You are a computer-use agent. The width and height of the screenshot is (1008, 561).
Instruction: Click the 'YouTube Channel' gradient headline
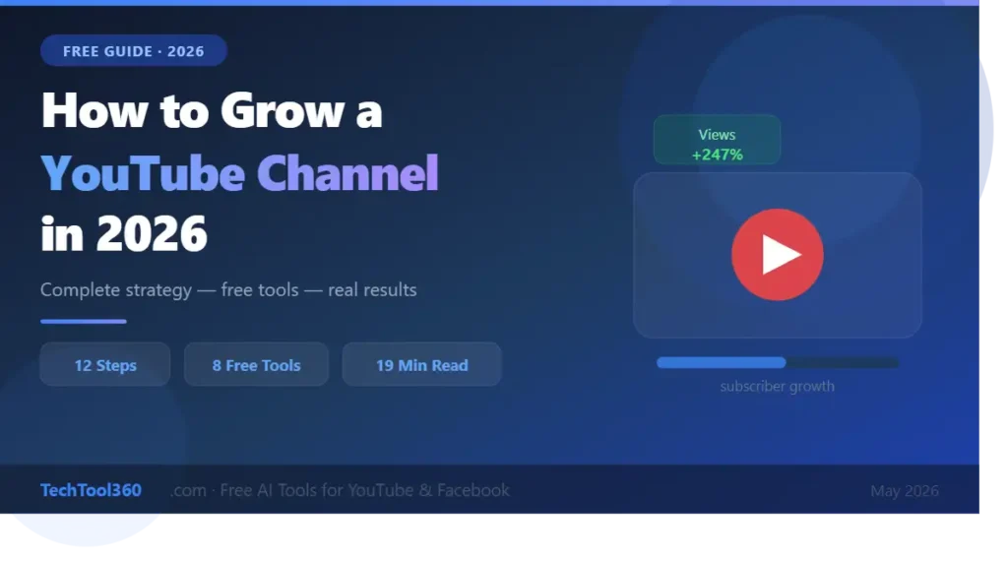(x=239, y=173)
